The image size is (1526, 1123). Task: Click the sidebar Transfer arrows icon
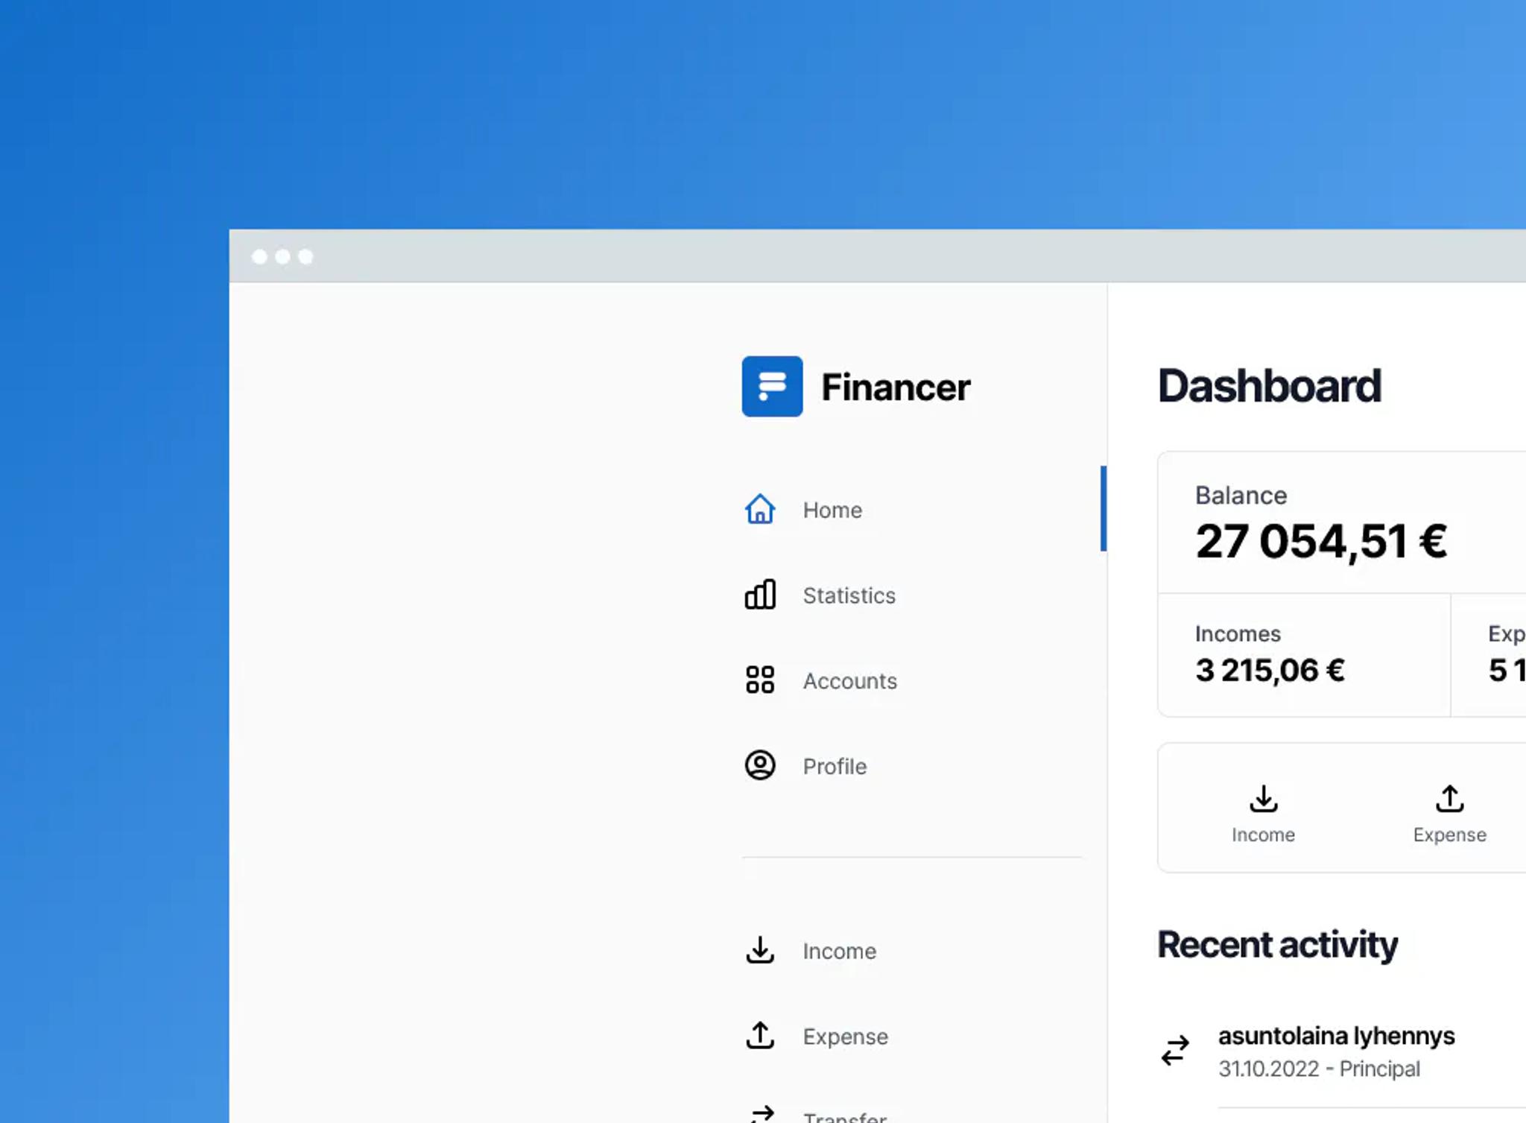click(762, 1115)
